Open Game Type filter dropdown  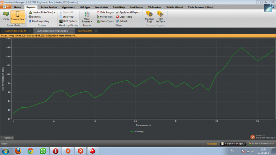[105, 21]
